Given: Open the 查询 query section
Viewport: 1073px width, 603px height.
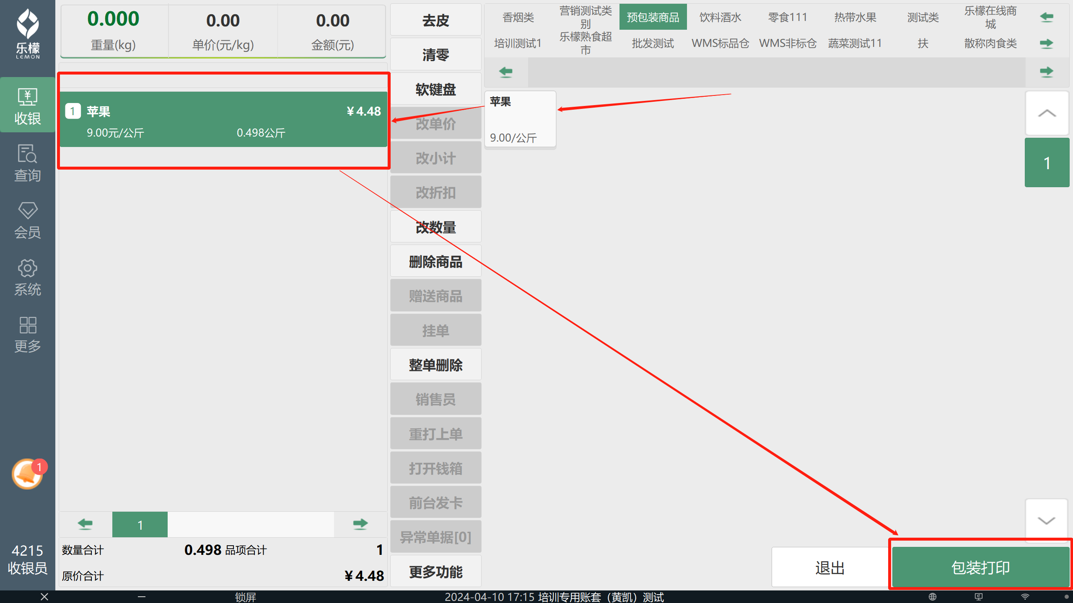Looking at the screenshot, I should pos(28,163).
